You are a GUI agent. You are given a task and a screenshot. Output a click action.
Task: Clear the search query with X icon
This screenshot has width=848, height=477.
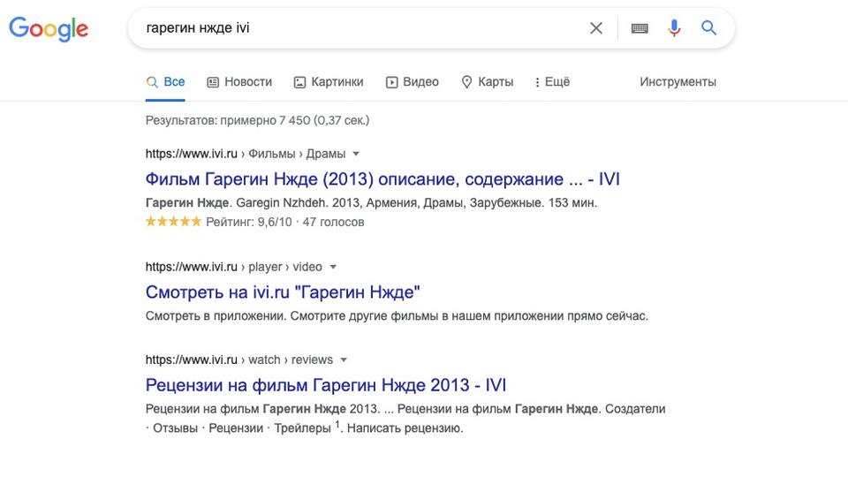(x=596, y=28)
